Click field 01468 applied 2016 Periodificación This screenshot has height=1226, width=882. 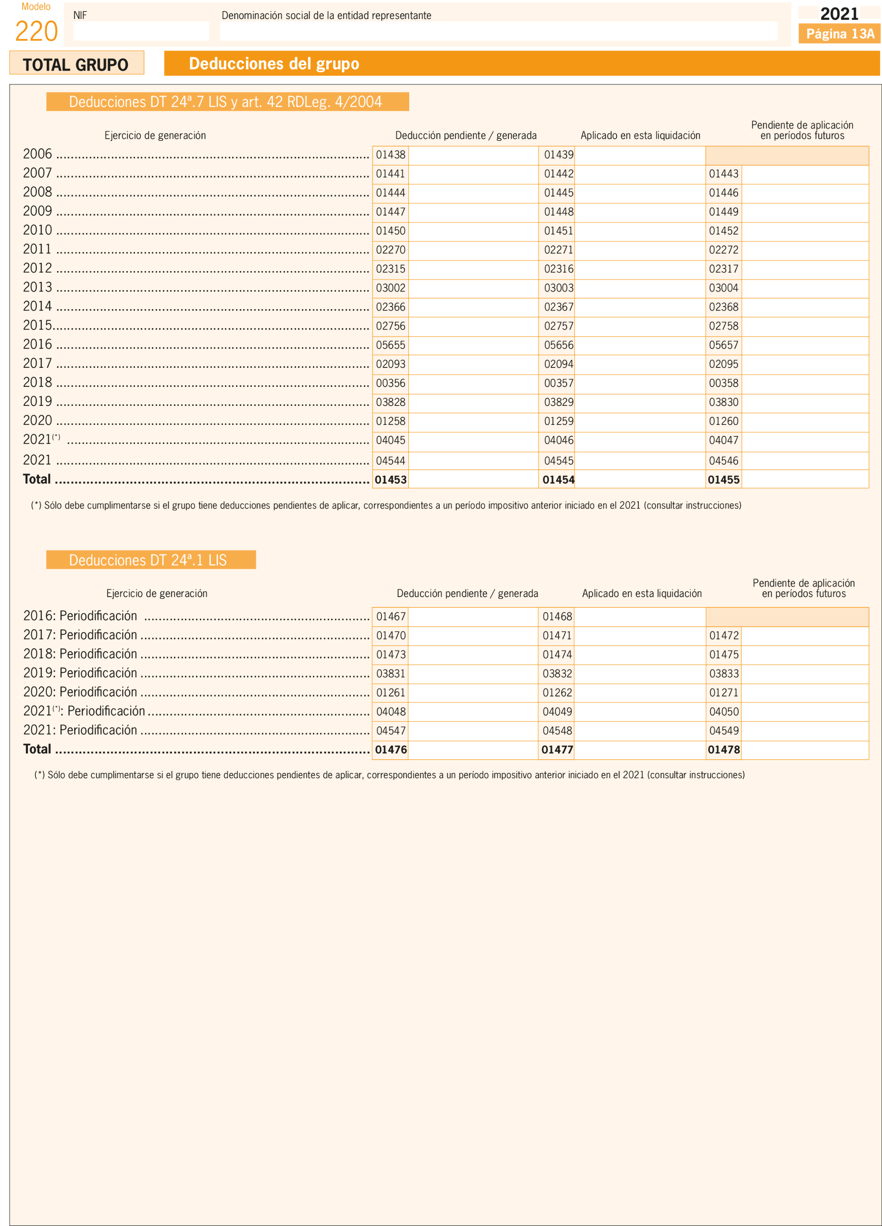639,617
